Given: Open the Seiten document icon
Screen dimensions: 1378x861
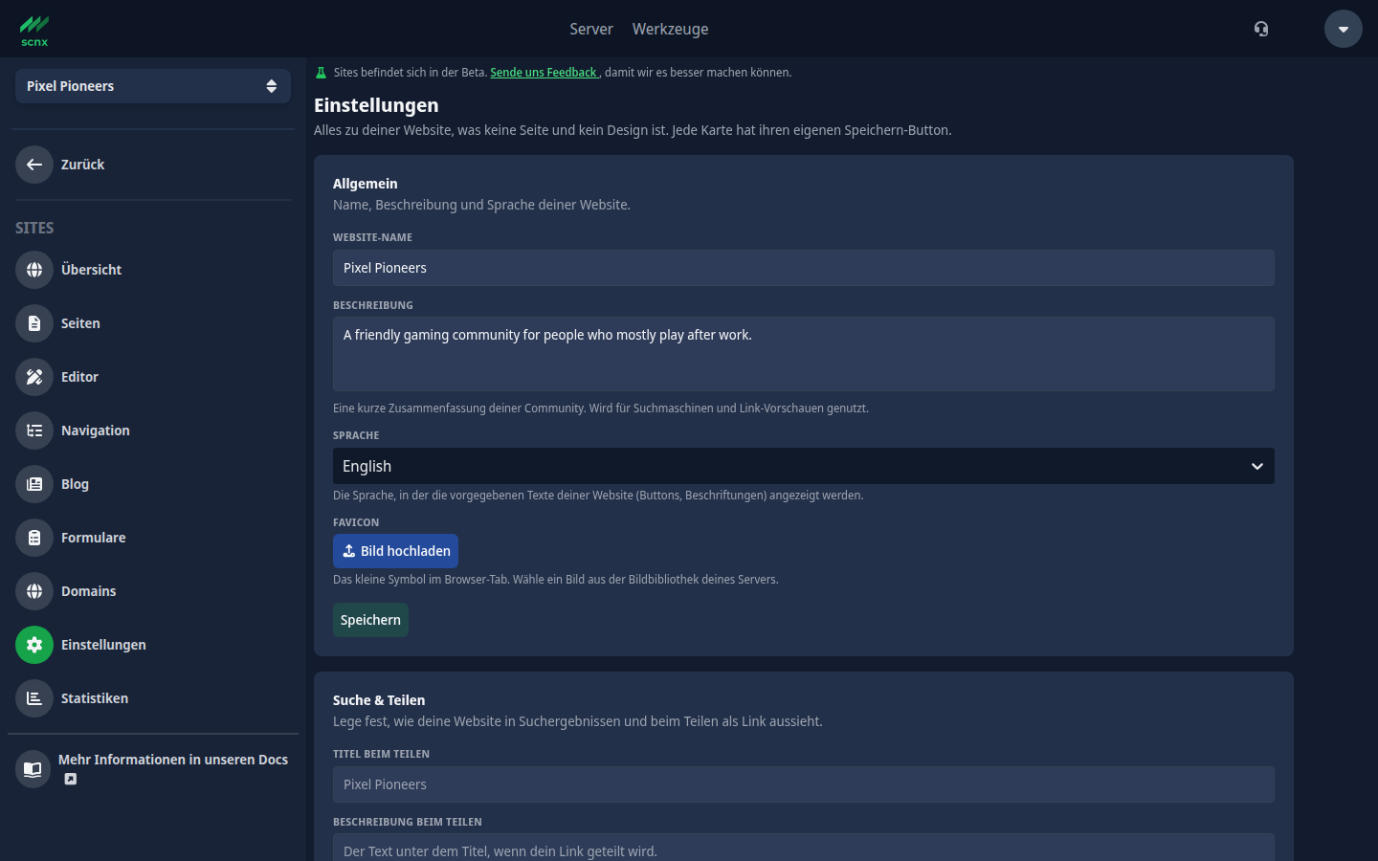Looking at the screenshot, I should [34, 323].
